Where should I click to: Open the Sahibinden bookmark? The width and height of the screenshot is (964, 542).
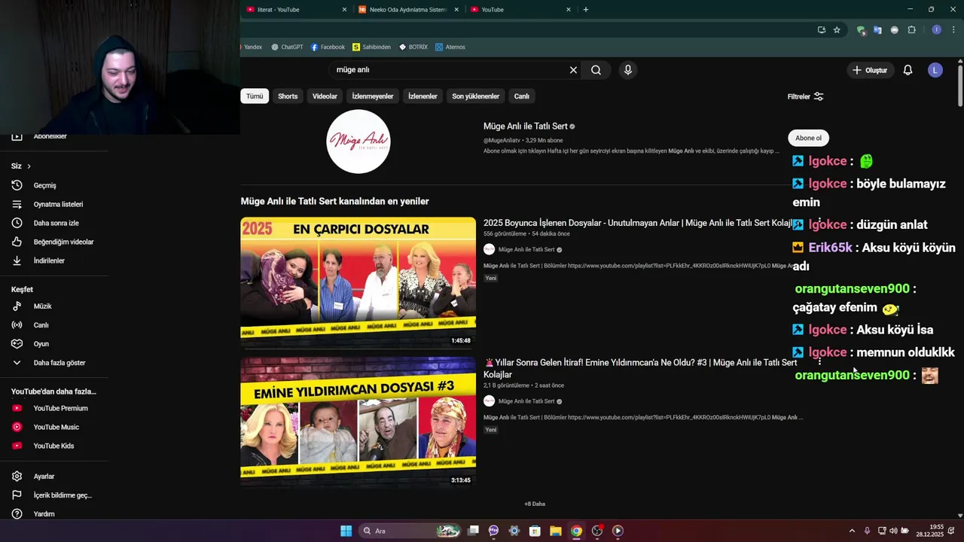pyautogui.click(x=371, y=47)
